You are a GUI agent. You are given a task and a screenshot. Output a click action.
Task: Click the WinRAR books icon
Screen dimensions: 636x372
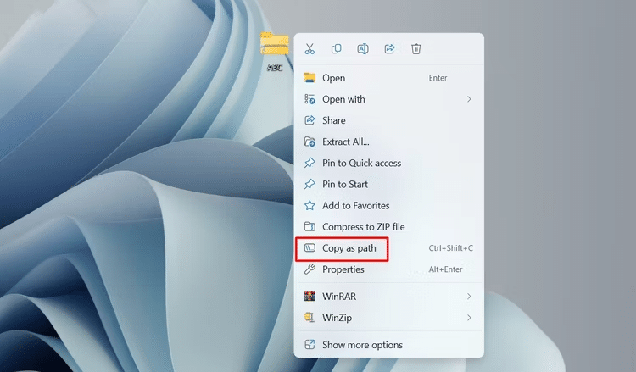tap(310, 297)
